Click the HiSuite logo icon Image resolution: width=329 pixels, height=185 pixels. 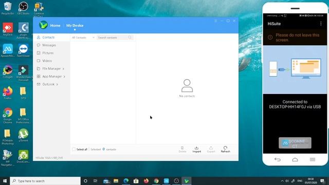pos(43,25)
